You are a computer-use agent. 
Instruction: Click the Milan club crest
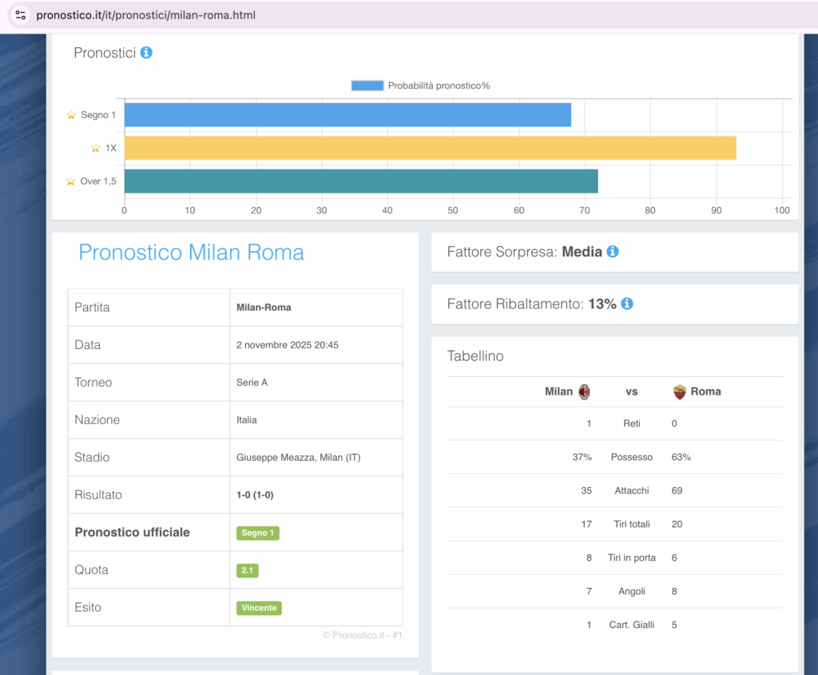(584, 391)
